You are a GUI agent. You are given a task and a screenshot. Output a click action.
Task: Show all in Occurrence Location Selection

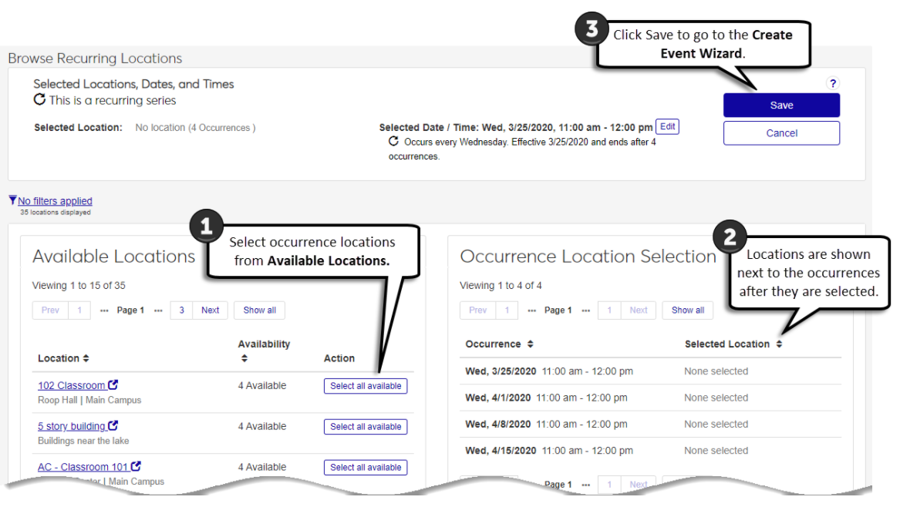(687, 311)
